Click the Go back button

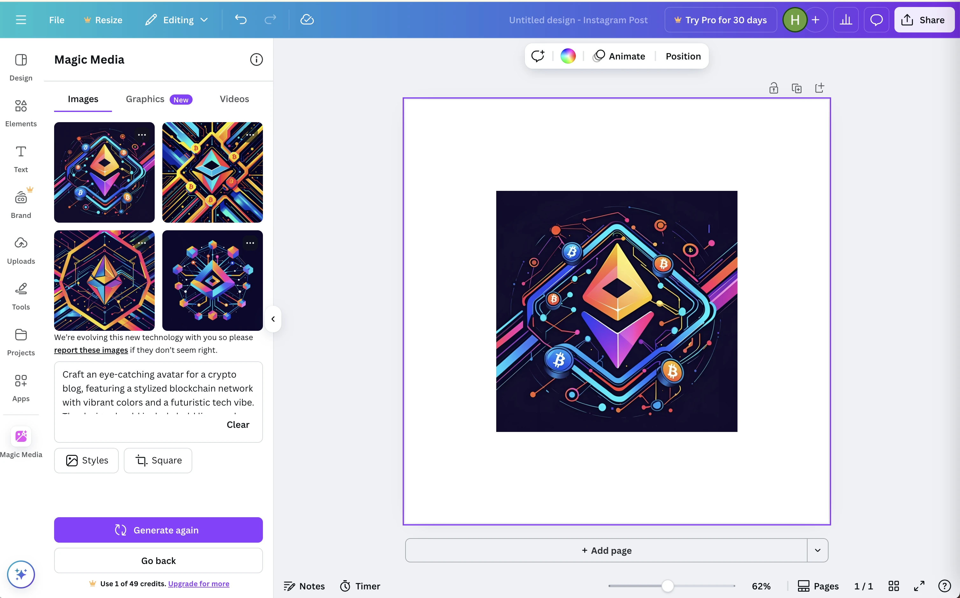point(158,560)
